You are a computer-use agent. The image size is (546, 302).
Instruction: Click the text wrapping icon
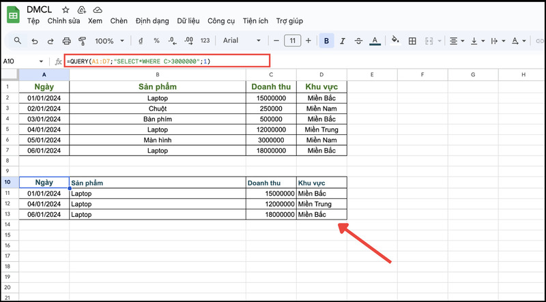click(494, 41)
